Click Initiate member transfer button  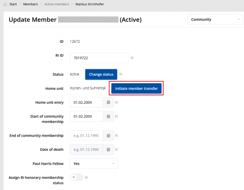(136, 89)
